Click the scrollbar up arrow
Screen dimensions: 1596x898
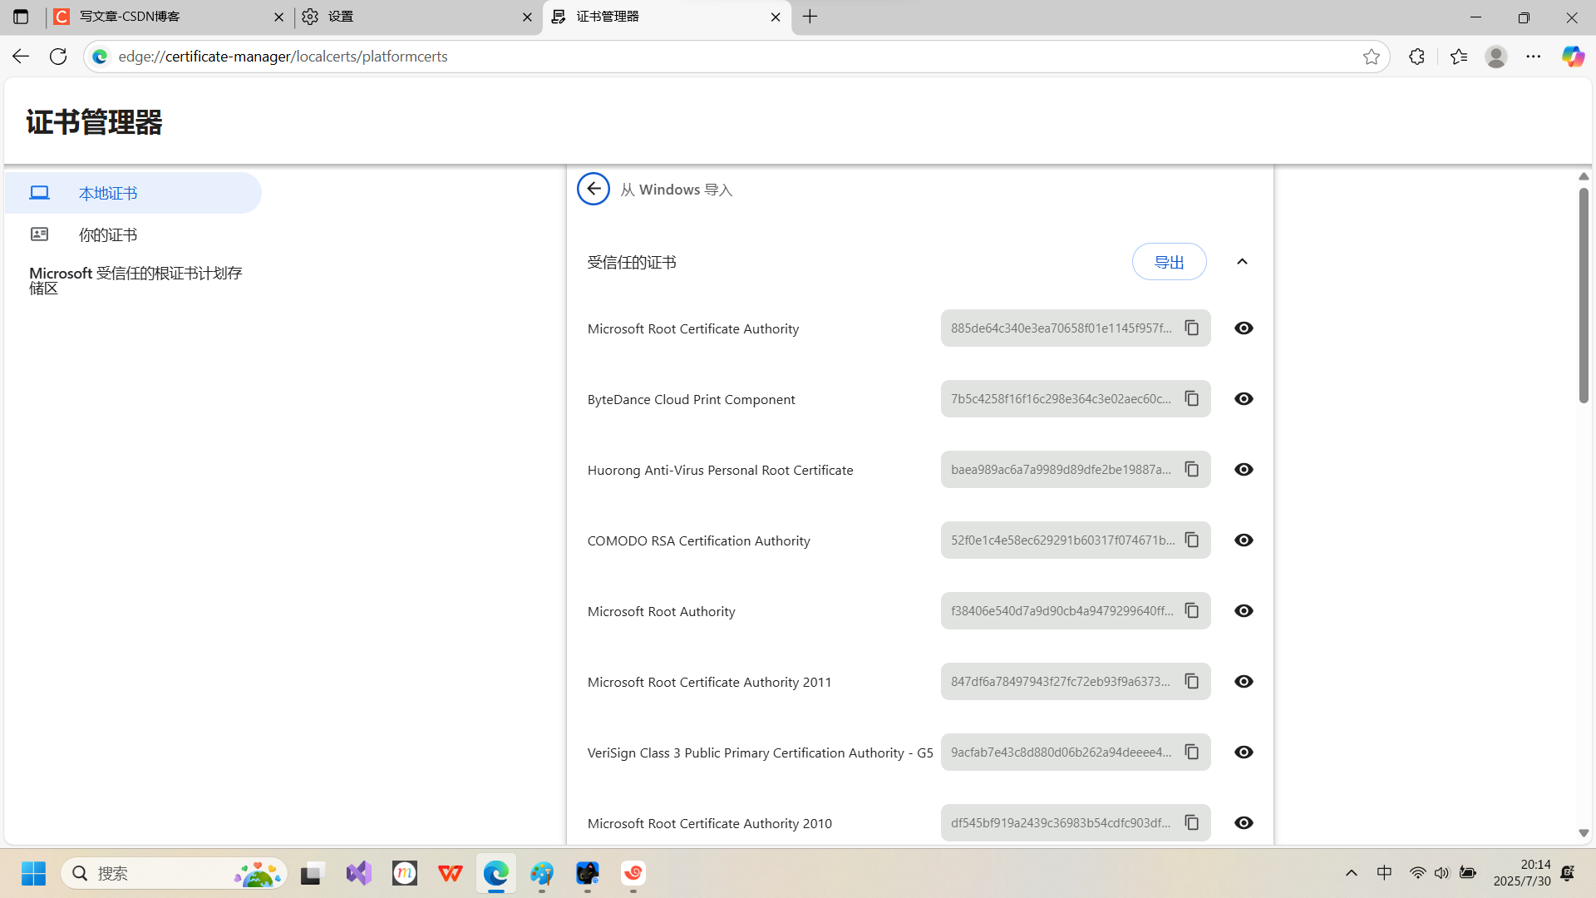pyautogui.click(x=1584, y=176)
